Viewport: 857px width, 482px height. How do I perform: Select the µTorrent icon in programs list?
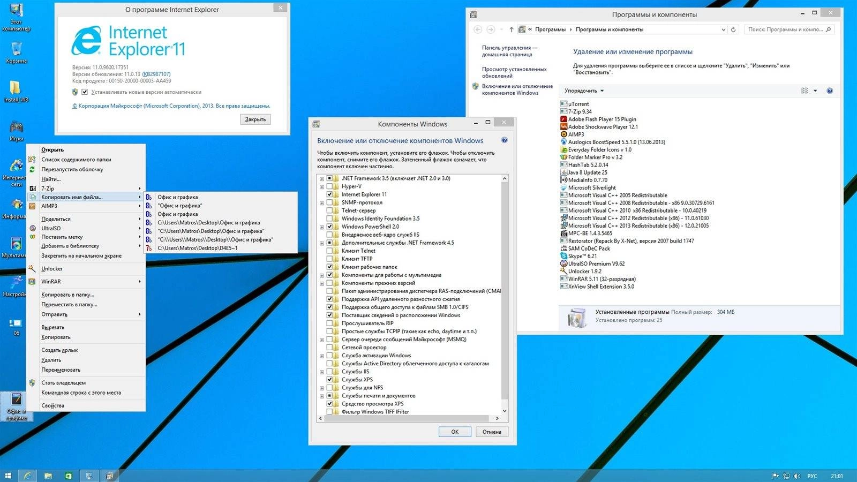click(563, 104)
